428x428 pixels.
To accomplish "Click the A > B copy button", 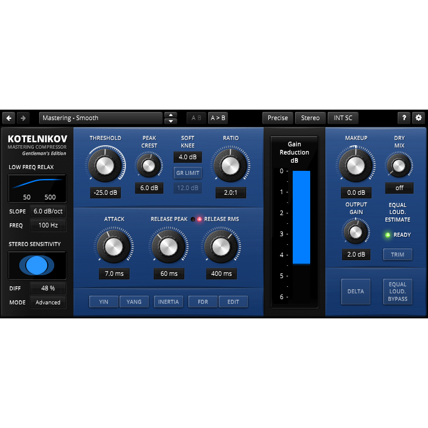I will 219,118.
